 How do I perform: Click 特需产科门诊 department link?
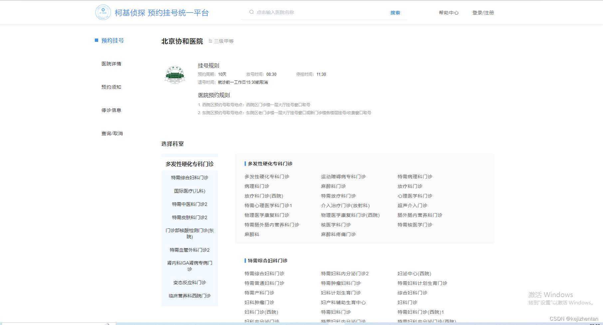coord(260,293)
